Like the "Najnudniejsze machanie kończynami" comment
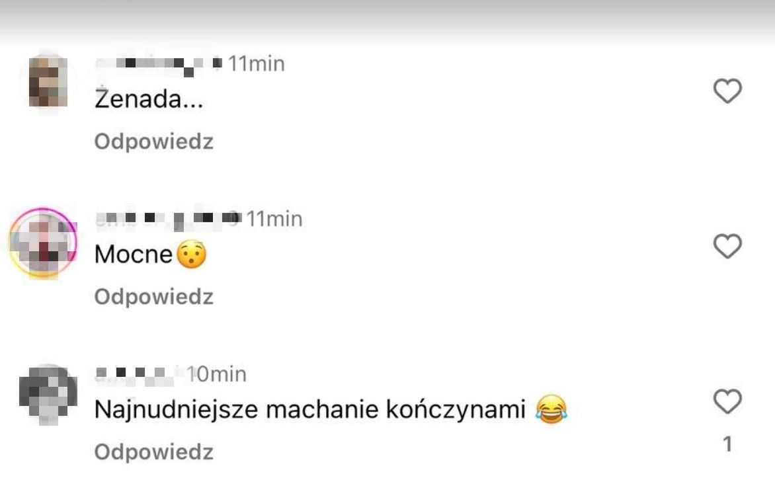The width and height of the screenshot is (775, 480). [x=727, y=401]
